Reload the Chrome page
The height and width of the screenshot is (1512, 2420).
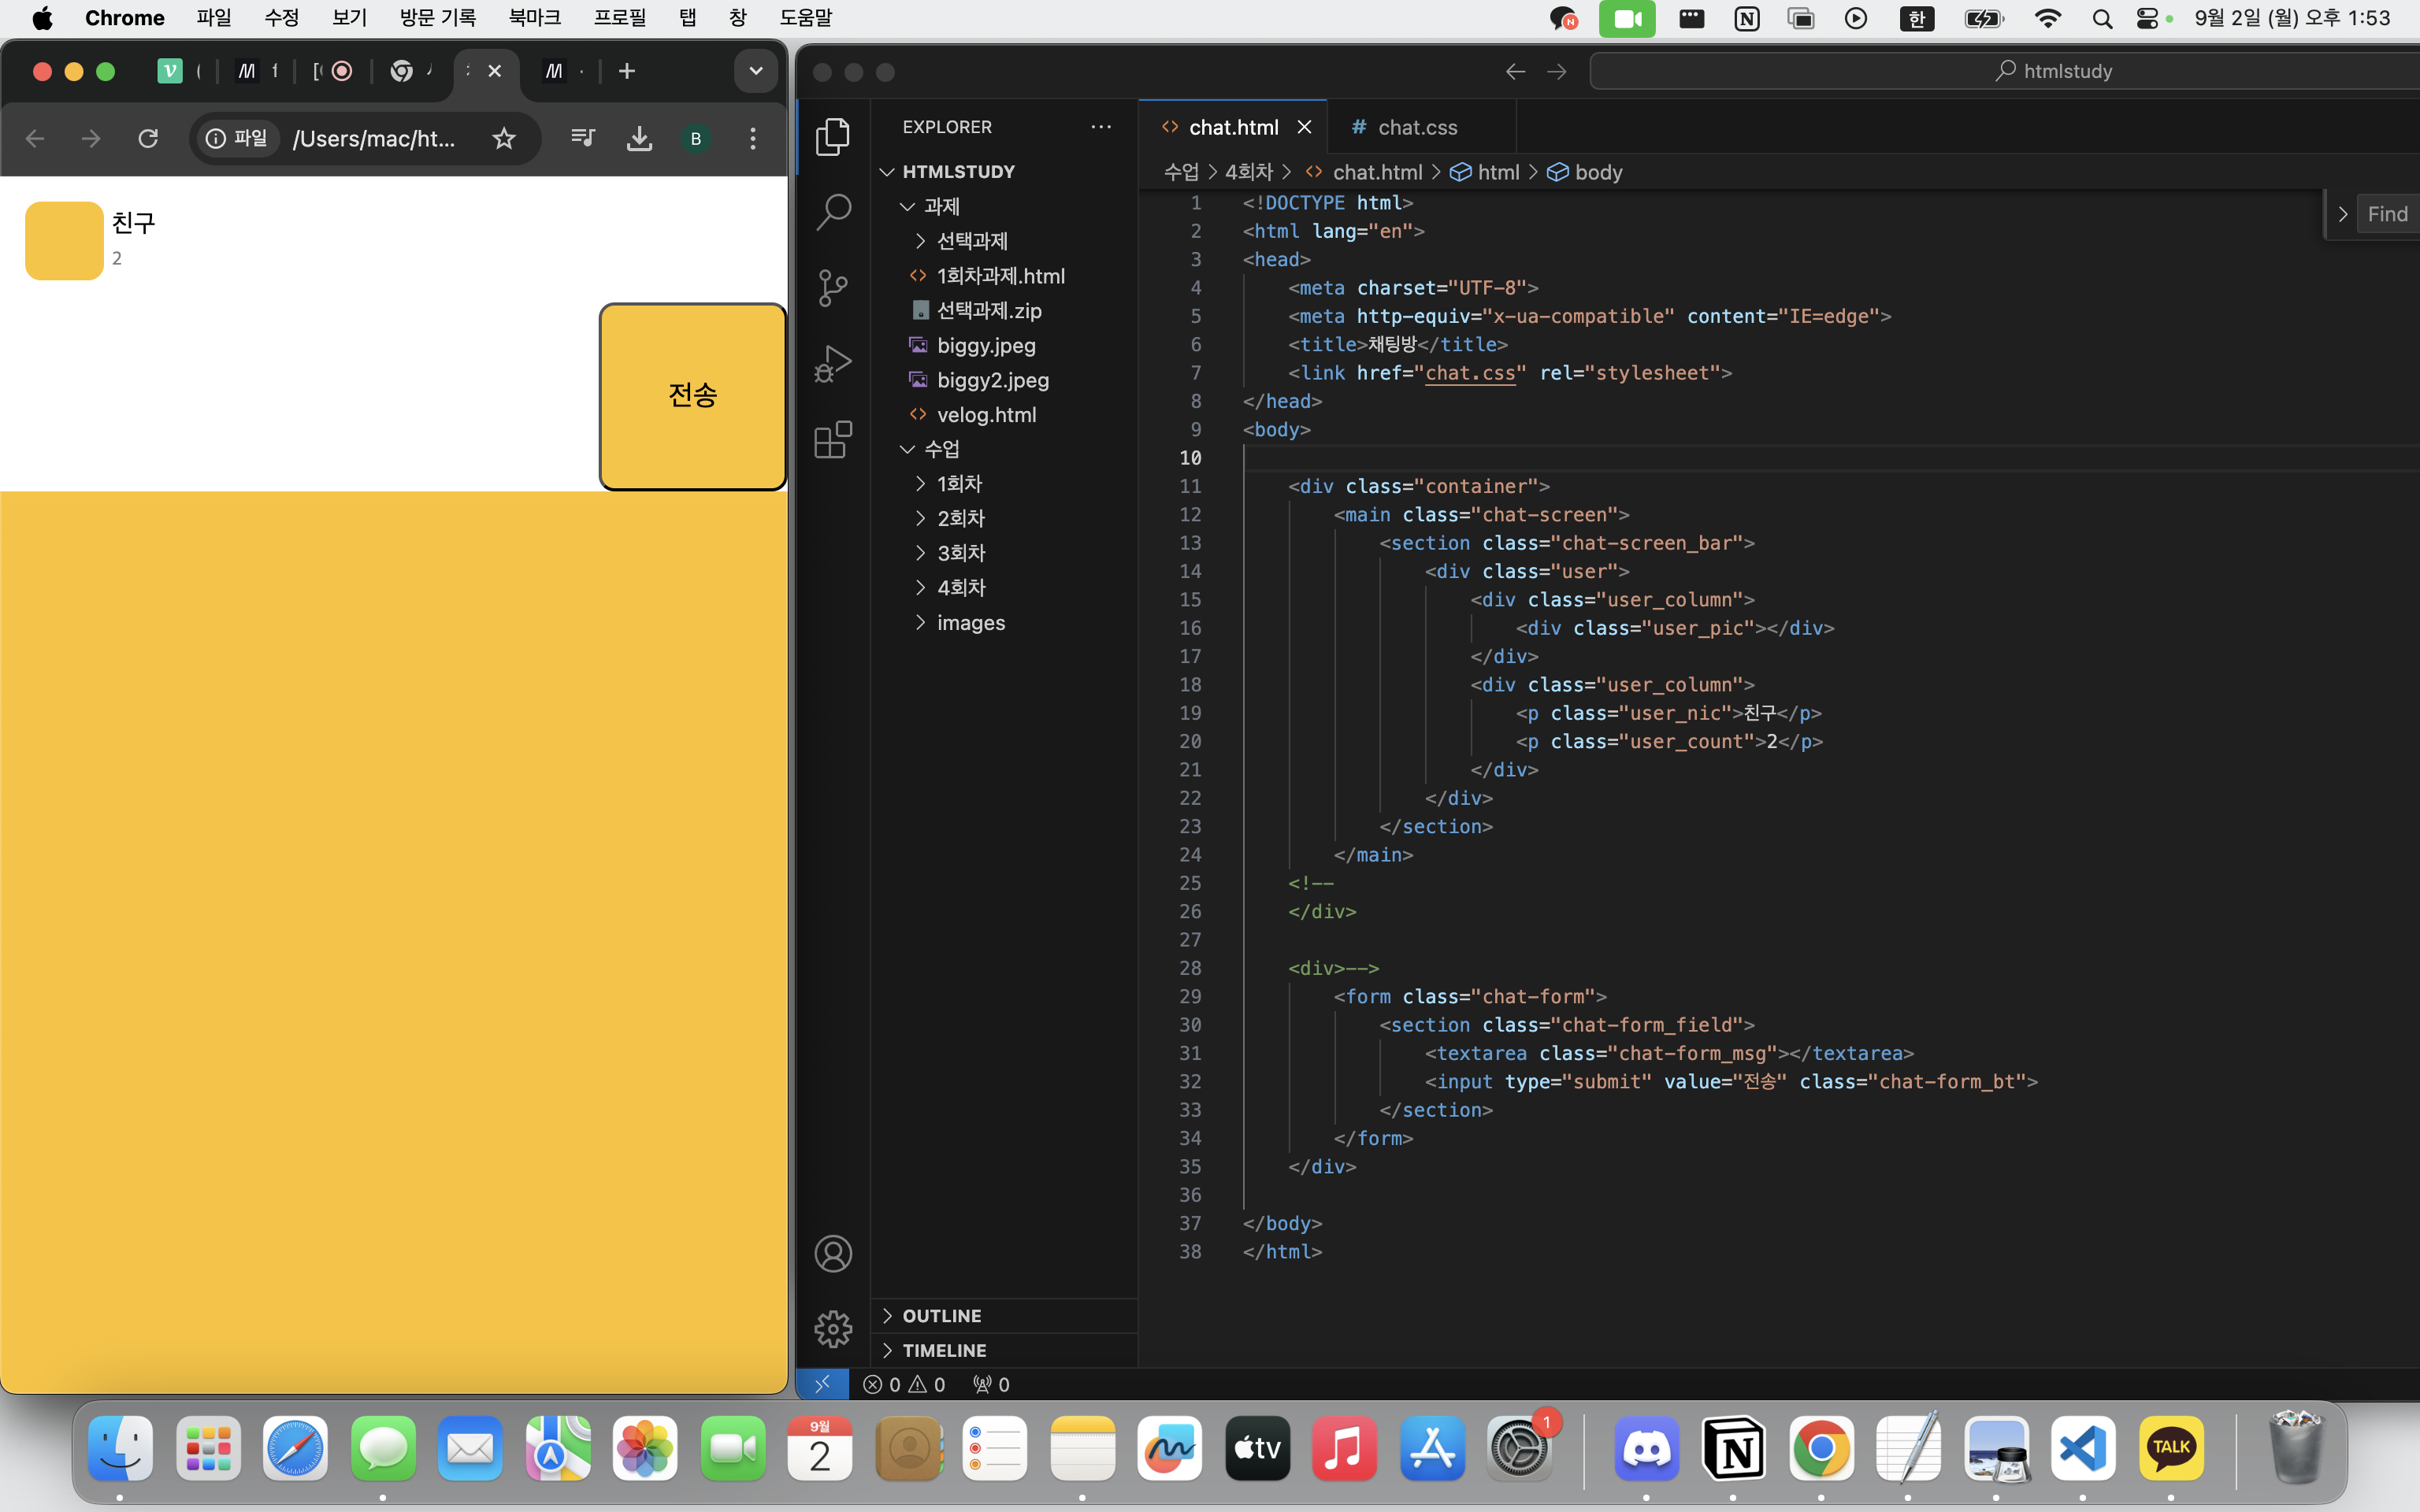(x=148, y=139)
